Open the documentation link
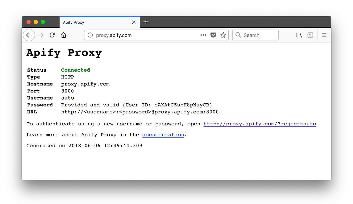This screenshot has width=353, height=204. click(163, 135)
